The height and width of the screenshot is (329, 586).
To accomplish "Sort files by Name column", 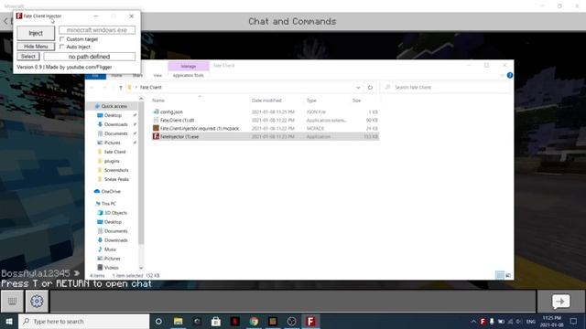I will (158, 101).
